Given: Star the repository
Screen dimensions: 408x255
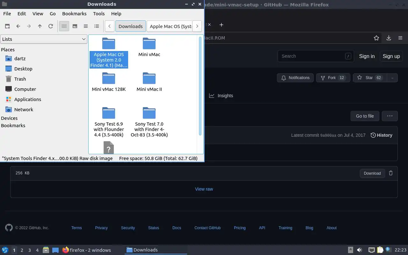Looking at the screenshot, I should (370, 78).
